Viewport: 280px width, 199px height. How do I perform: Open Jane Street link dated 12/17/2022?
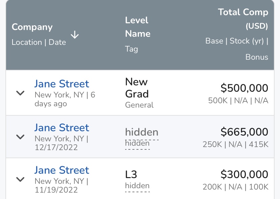click(62, 127)
